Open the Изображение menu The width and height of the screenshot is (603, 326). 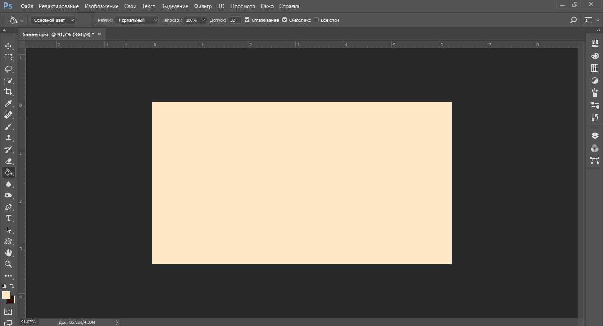tap(102, 6)
